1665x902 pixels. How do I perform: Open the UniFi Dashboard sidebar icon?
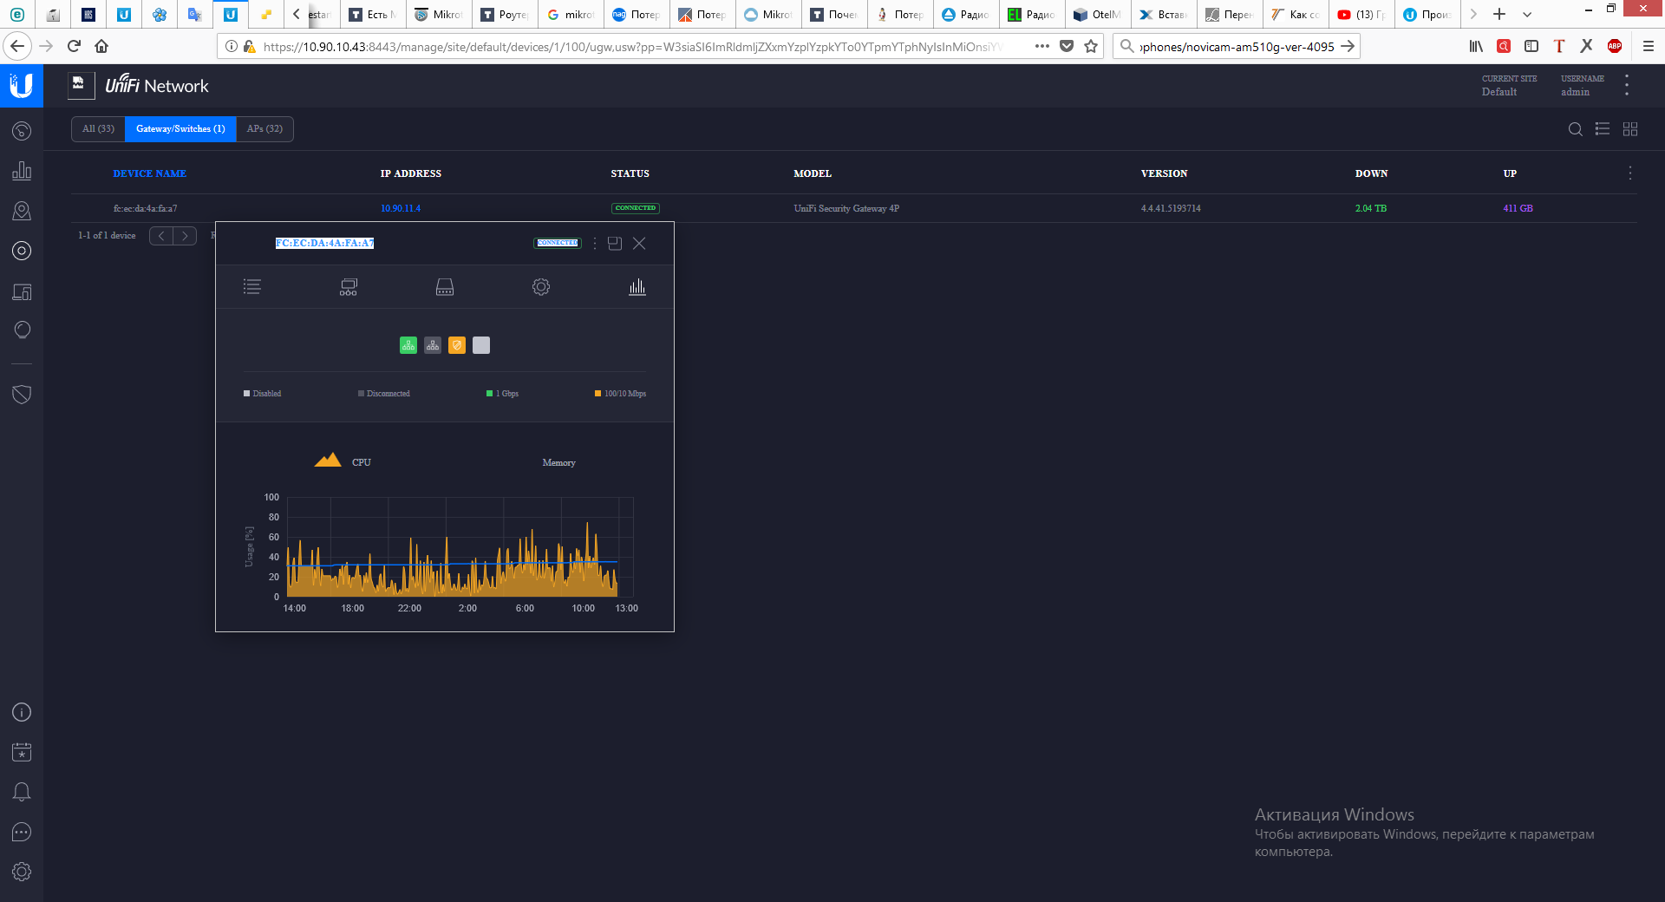(22, 131)
